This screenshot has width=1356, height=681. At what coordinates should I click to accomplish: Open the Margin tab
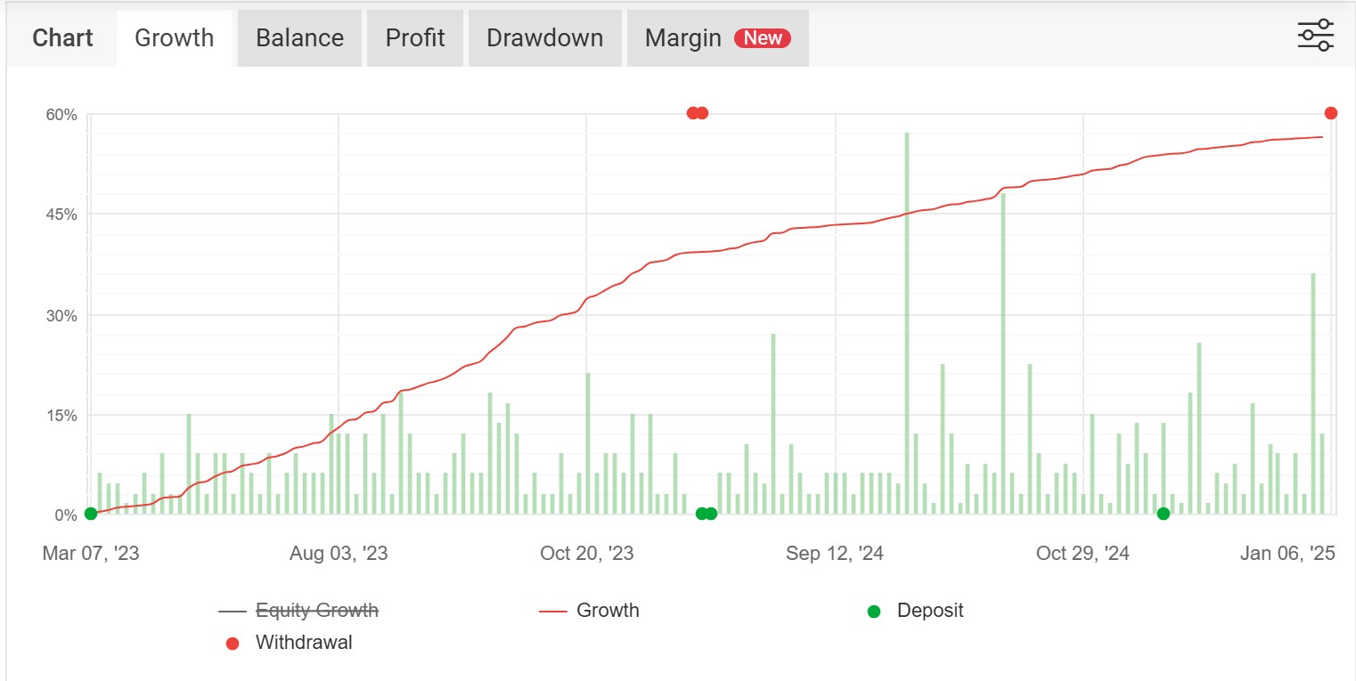[682, 37]
